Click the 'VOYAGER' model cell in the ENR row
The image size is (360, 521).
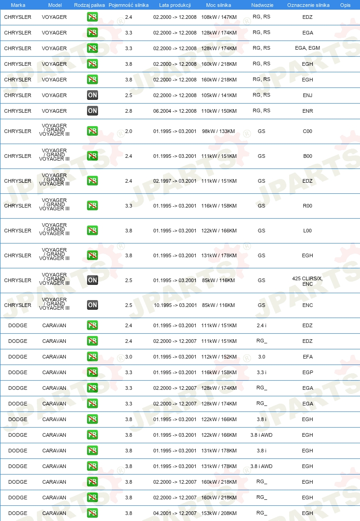pyautogui.click(x=54, y=111)
